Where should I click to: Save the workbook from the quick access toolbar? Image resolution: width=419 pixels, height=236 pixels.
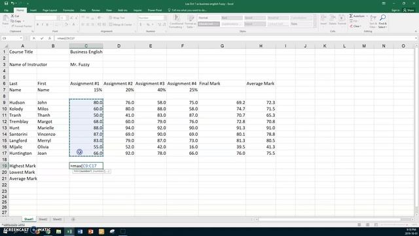[x=6, y=3]
